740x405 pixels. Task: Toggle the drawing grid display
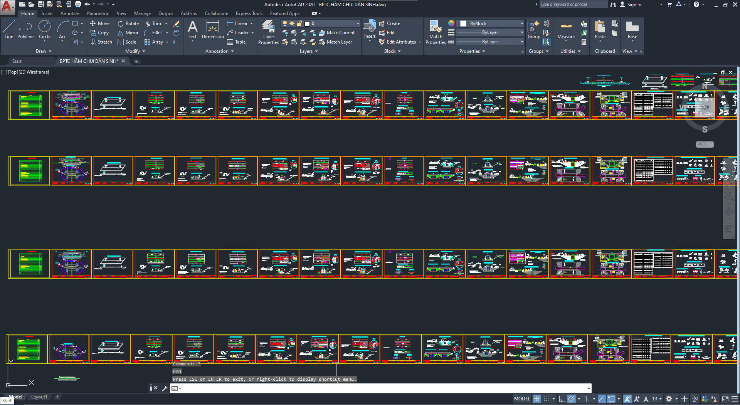tap(536, 399)
